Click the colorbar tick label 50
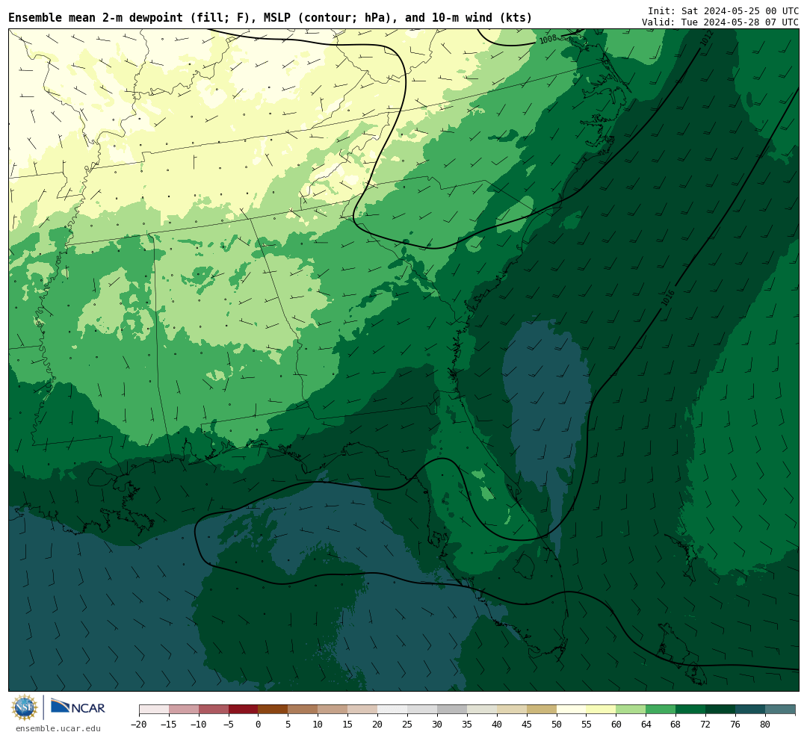 (x=557, y=724)
